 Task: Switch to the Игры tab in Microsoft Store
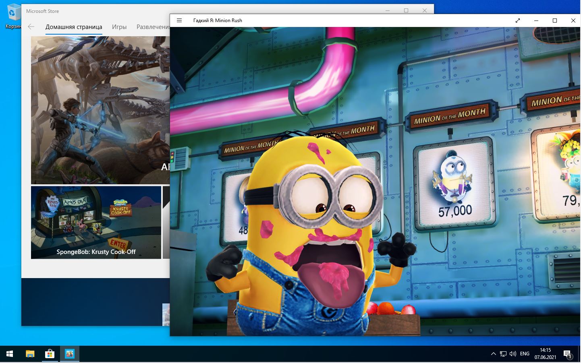pyautogui.click(x=119, y=27)
